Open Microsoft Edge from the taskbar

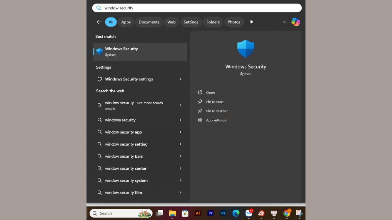(x=236, y=213)
